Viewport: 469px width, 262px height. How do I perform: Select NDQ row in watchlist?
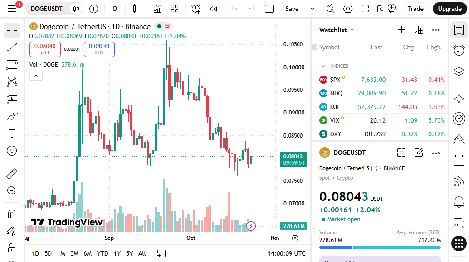pos(380,93)
